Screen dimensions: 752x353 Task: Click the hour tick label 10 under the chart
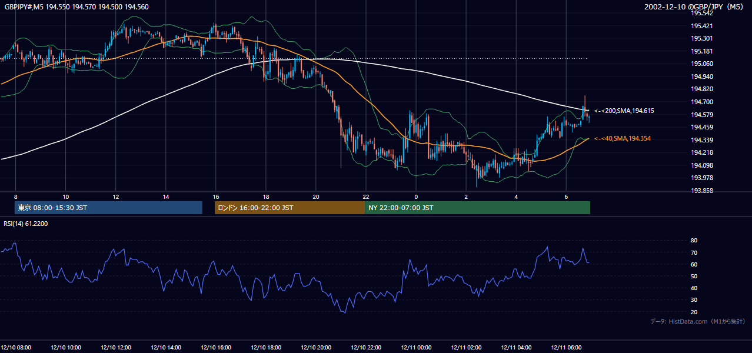(66, 197)
